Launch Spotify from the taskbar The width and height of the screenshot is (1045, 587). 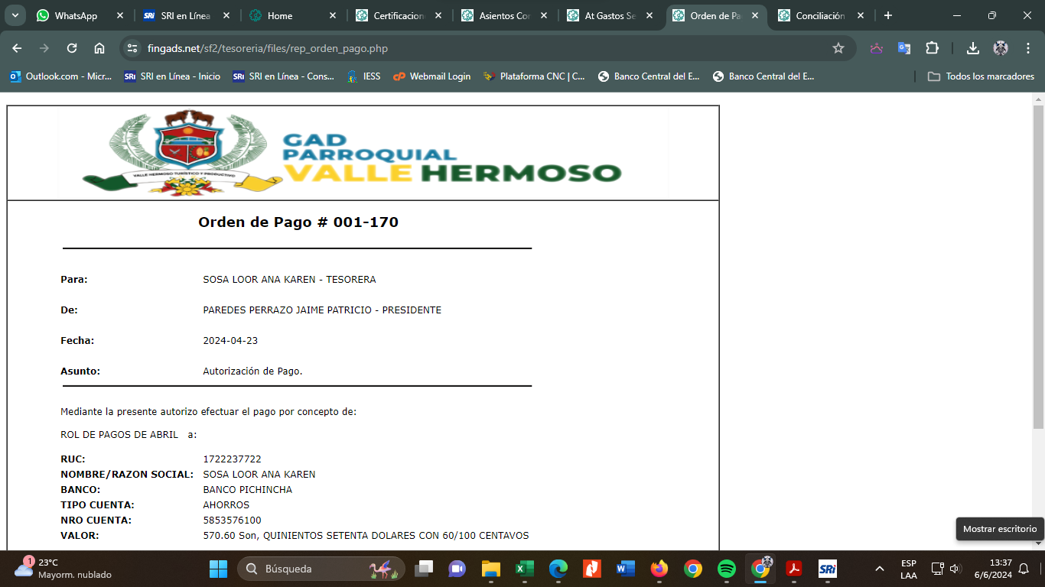coord(726,569)
